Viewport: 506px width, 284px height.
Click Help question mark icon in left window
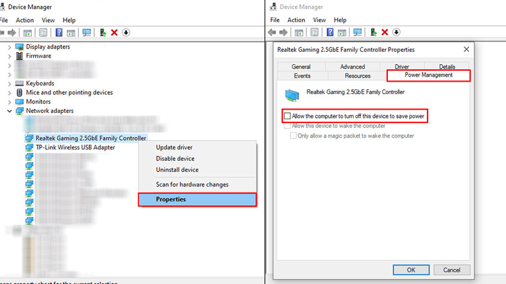click(x=59, y=32)
